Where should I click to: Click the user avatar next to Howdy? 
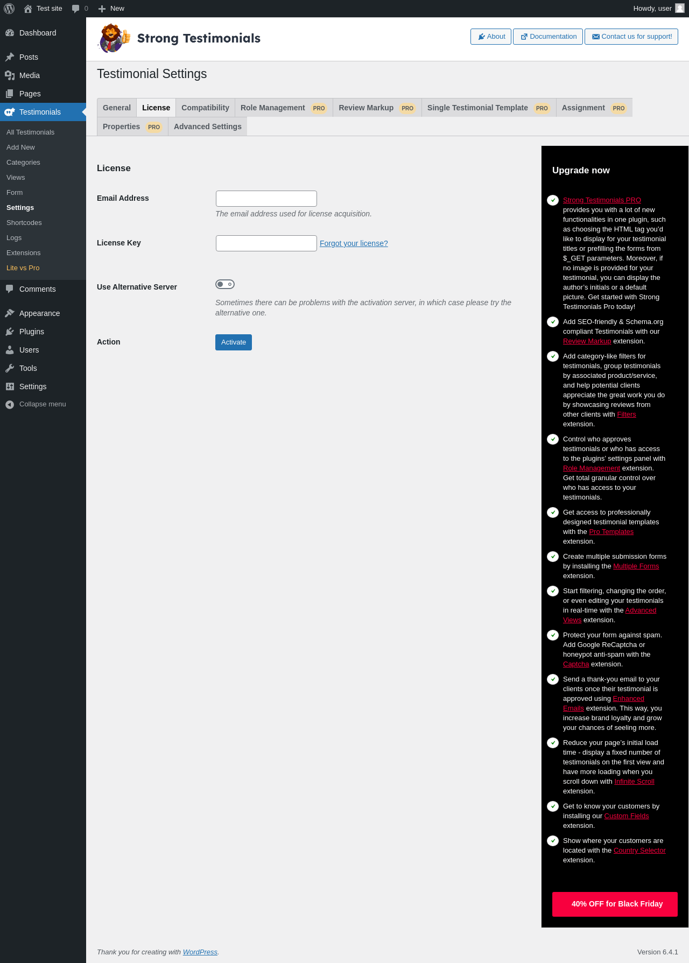point(680,8)
